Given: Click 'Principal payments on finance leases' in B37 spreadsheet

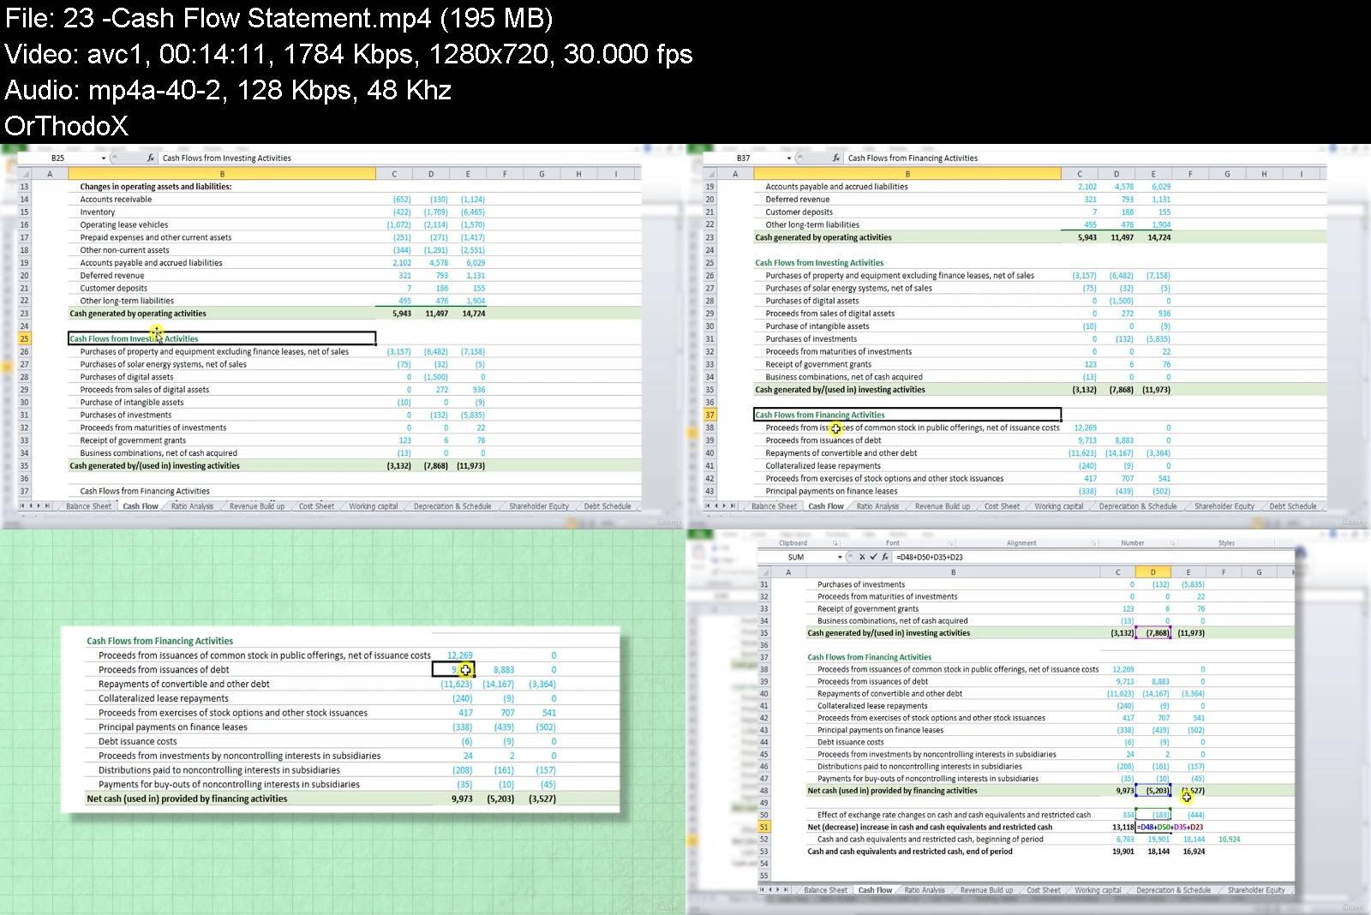Looking at the screenshot, I should [x=831, y=491].
